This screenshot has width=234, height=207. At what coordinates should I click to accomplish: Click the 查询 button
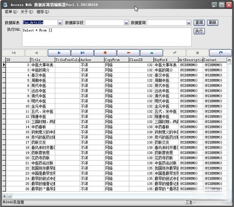(x=199, y=23)
